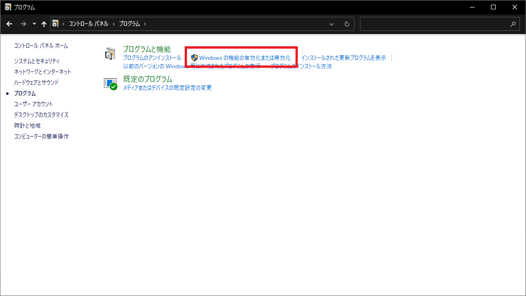526x296 pixels.
Task: Select プログラム in the address breadcrumb
Action: coord(130,24)
